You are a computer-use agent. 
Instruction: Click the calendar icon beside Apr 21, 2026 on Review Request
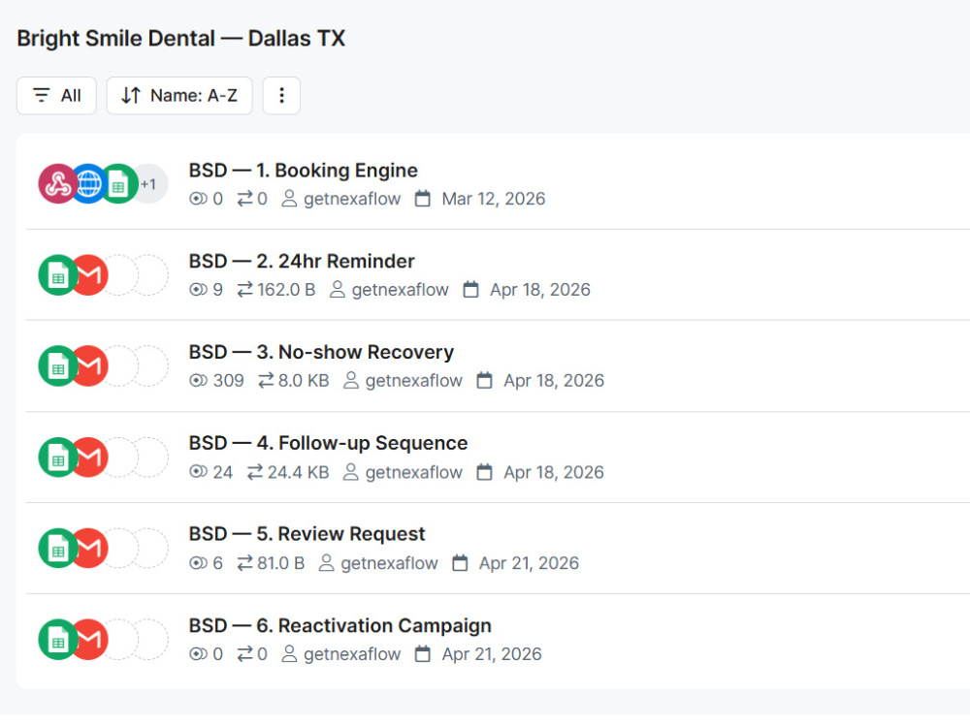click(x=460, y=563)
